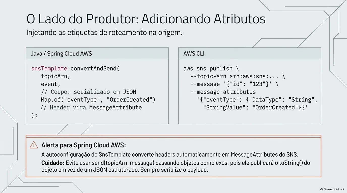Screen dimensions: 347x193
Task: Click the line Map.of("eventType", "OrderCreated")
Action: point(98,100)
